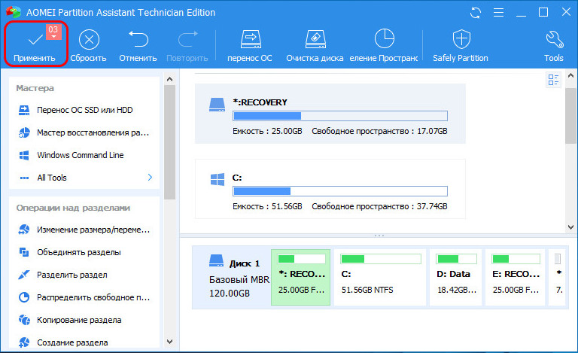The height and width of the screenshot is (353, 578).
Task: Select Изменение размера/перемещение operation
Action: 84,230
